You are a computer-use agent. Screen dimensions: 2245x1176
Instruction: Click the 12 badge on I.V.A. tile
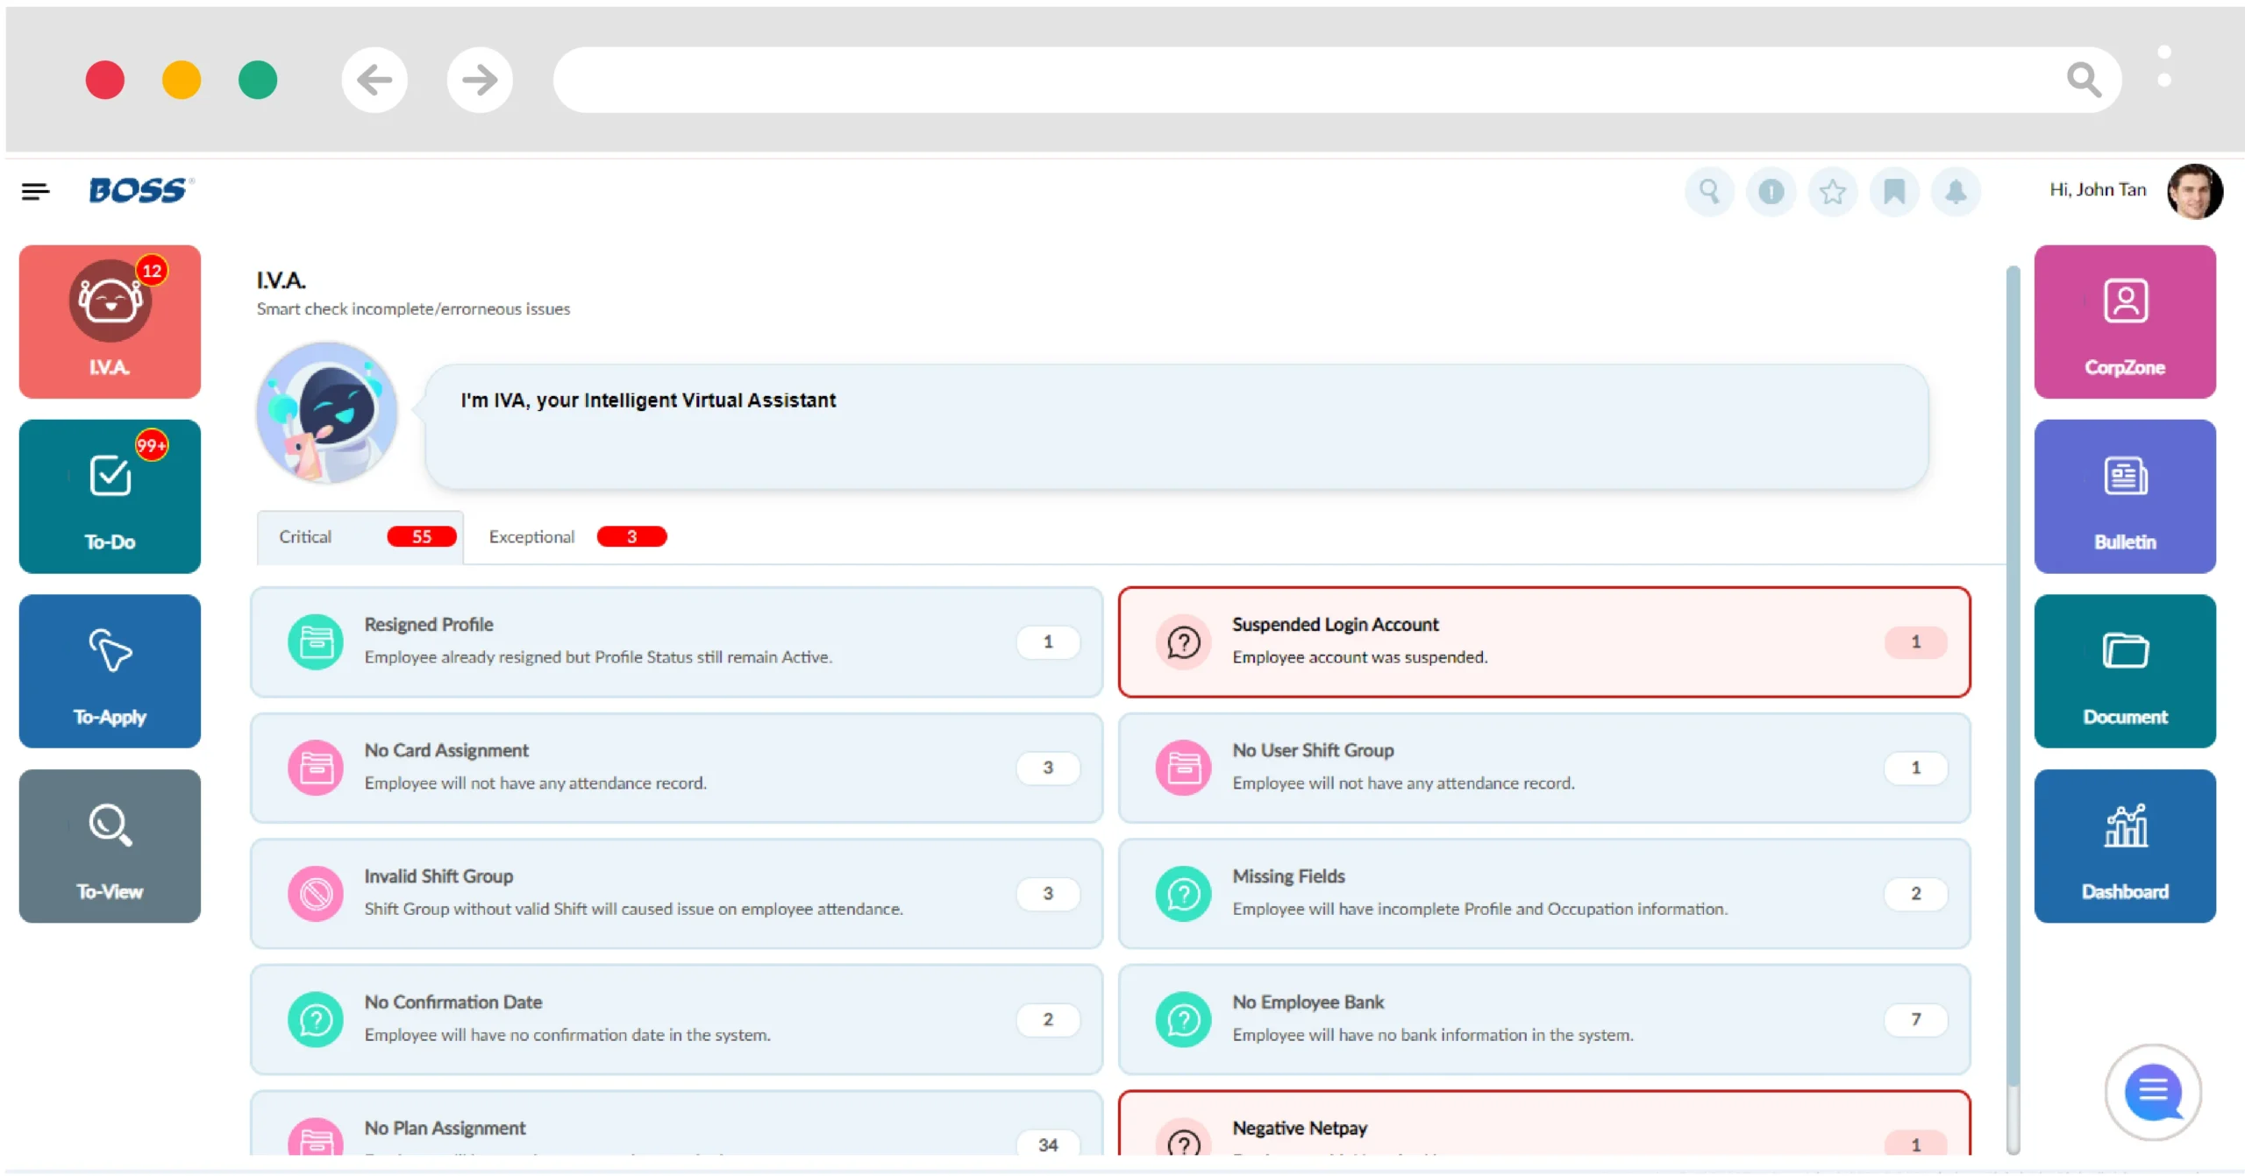152,271
